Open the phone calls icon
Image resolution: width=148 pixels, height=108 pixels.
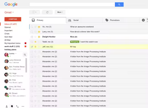(17, 106)
